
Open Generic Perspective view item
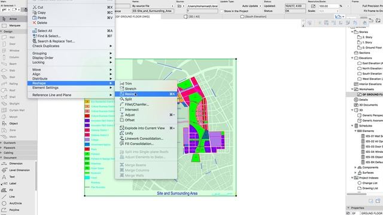pyautogui.click(x=370, y=115)
